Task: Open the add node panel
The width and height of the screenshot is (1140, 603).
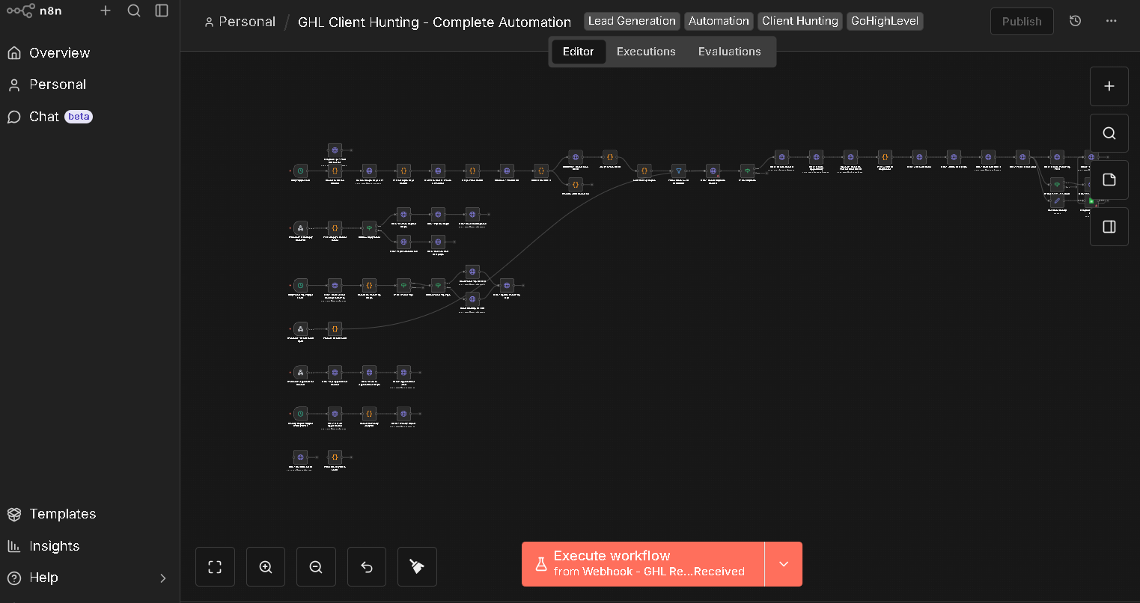Action: click(1109, 86)
